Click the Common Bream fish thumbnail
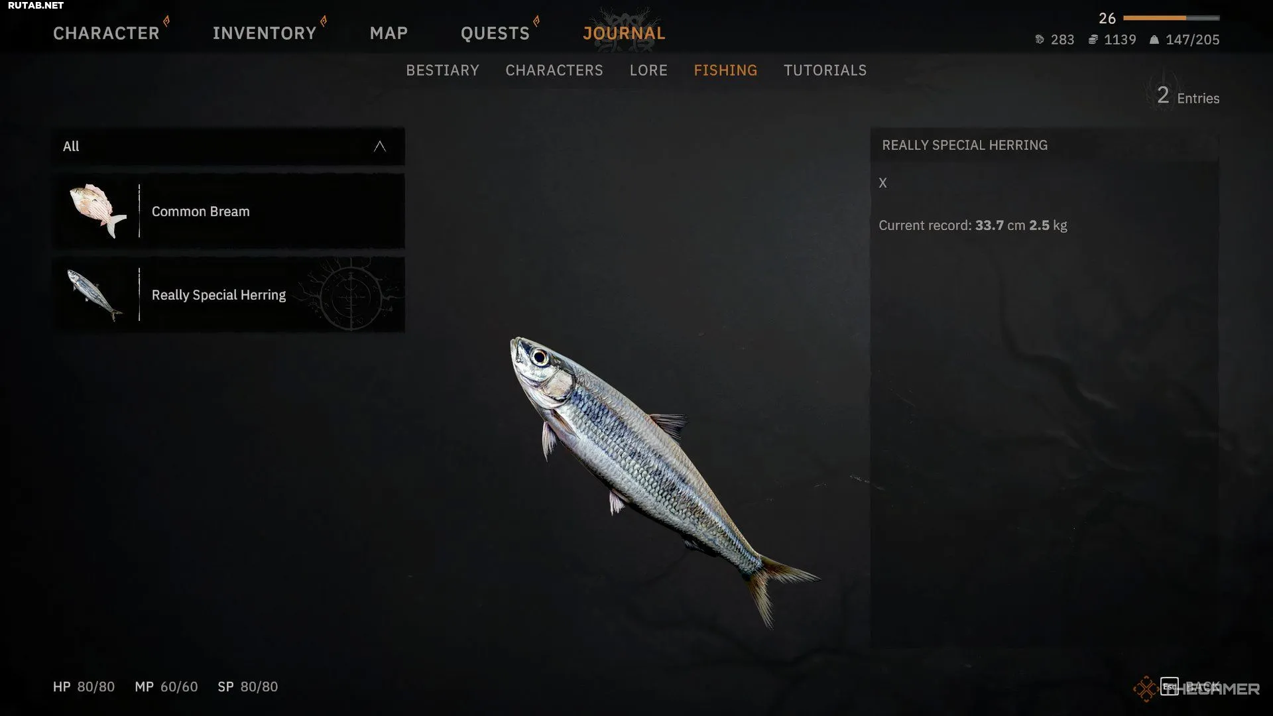This screenshot has height=716, width=1273. (x=98, y=211)
